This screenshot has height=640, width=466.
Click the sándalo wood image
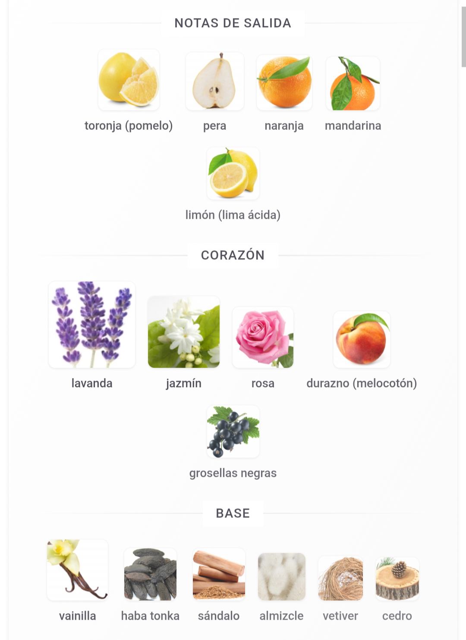(219, 574)
